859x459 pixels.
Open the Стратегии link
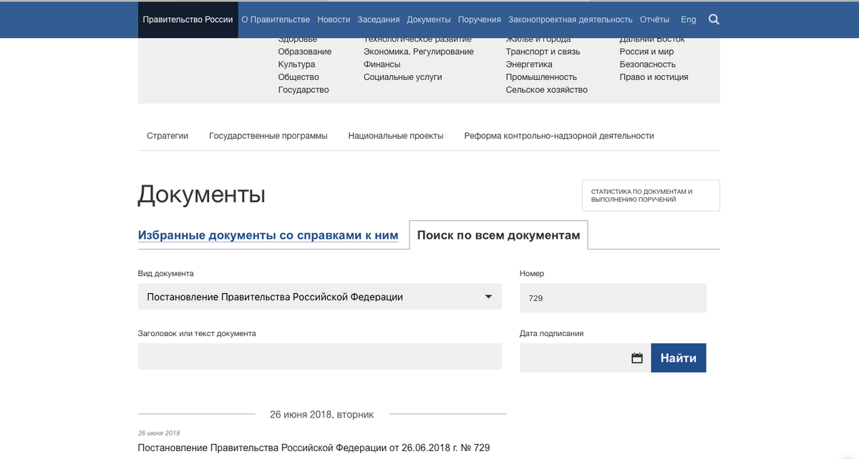coord(168,136)
